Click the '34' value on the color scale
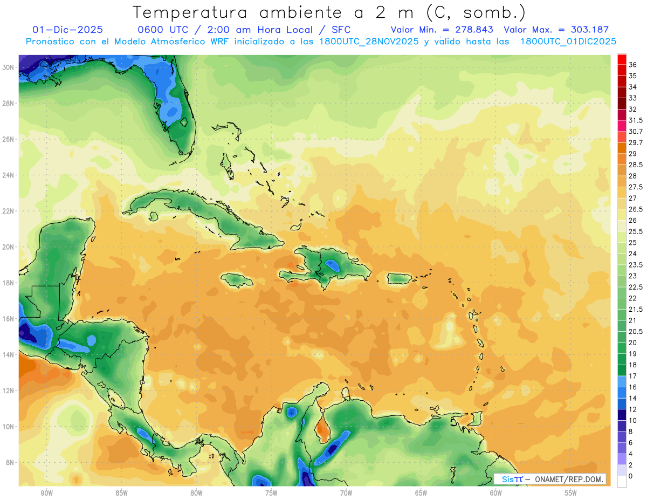This screenshot has width=647, height=500. point(633,87)
